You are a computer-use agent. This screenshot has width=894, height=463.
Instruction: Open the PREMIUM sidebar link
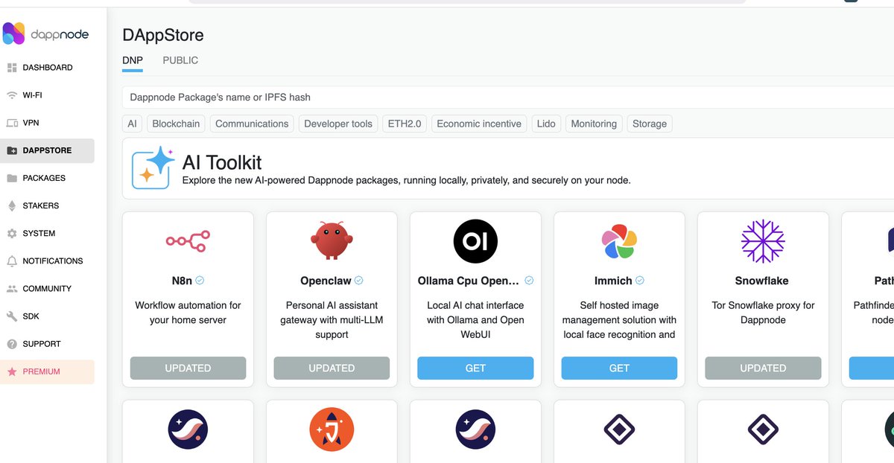pos(48,371)
